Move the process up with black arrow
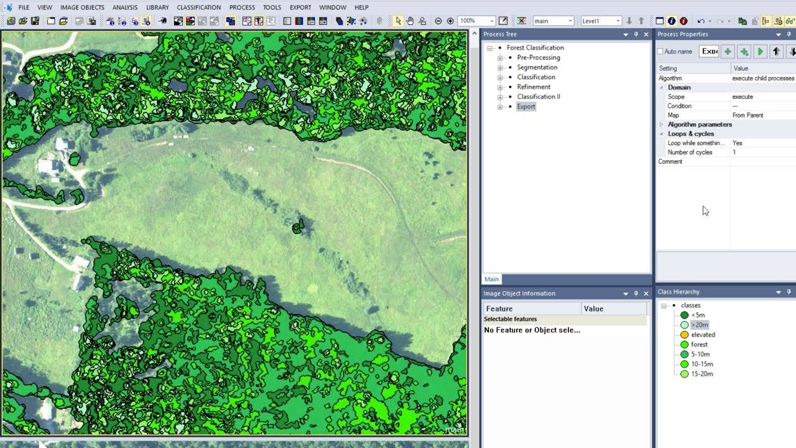The height and width of the screenshot is (448, 796). click(776, 52)
